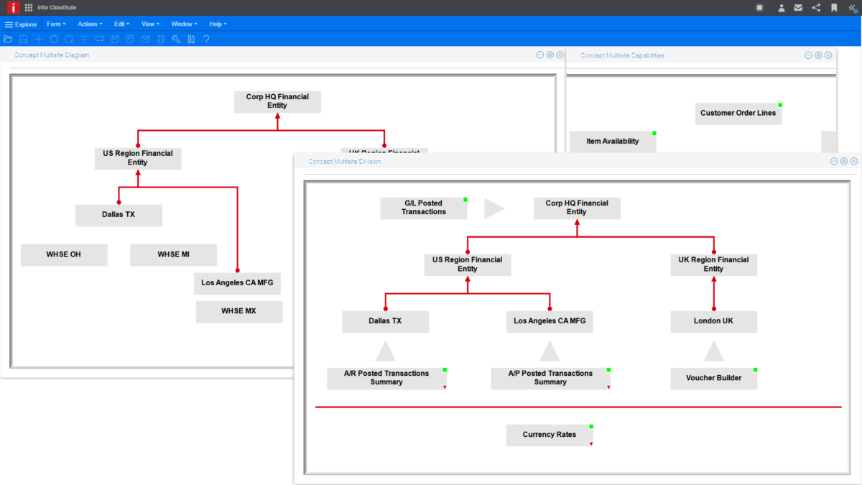
Task: Click the Currency Rates box
Action: 550,435
